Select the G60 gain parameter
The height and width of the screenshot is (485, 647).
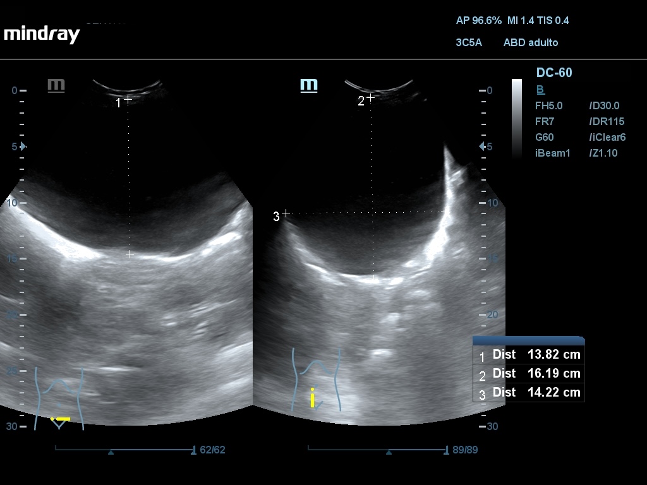tap(545, 137)
